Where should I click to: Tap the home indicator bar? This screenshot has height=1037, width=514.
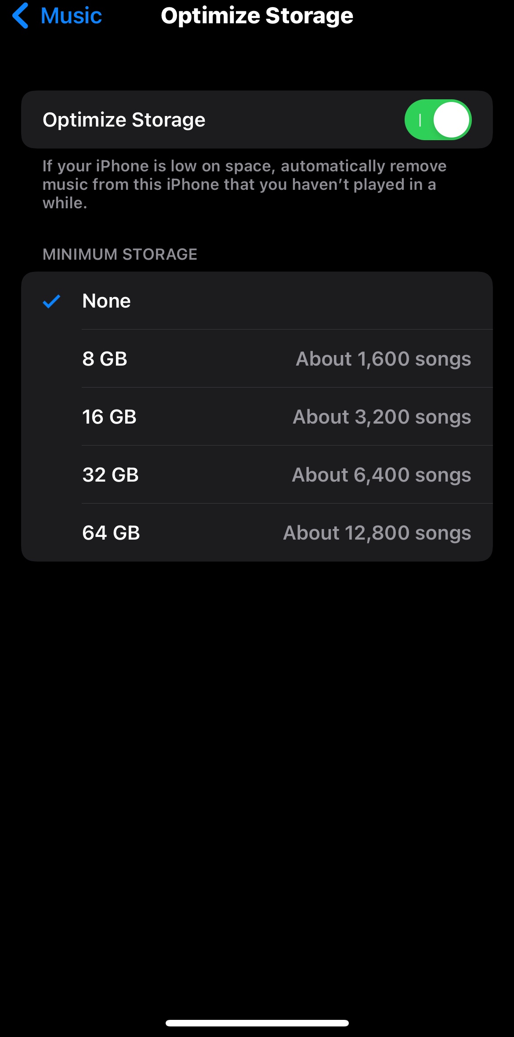pyautogui.click(x=257, y=1023)
